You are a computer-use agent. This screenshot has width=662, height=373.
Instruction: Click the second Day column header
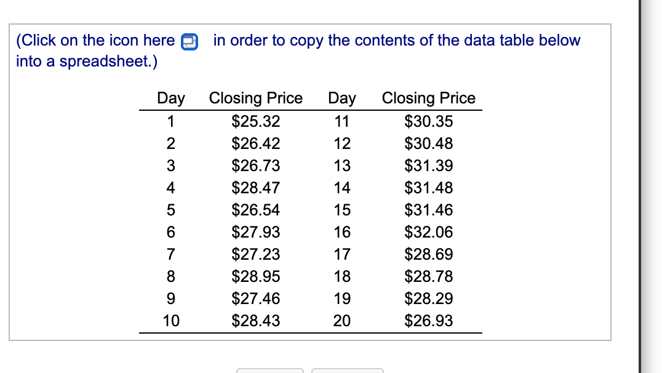pos(342,98)
